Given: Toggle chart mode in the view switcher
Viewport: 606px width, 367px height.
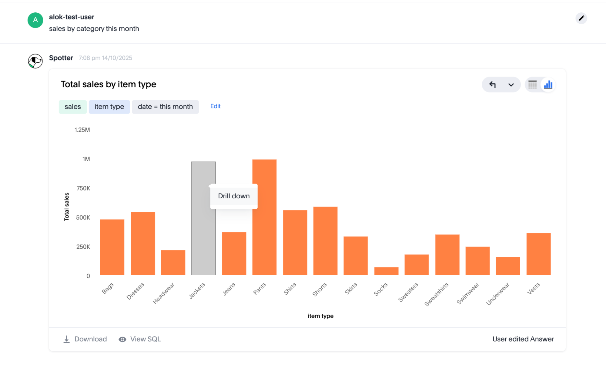Looking at the screenshot, I should pyautogui.click(x=547, y=85).
